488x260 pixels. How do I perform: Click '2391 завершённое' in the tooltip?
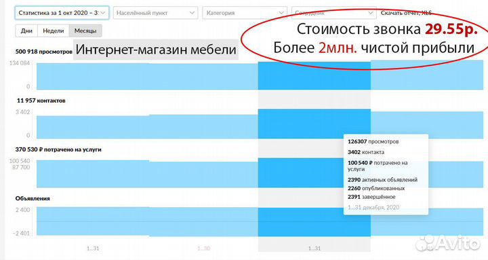click(x=371, y=197)
